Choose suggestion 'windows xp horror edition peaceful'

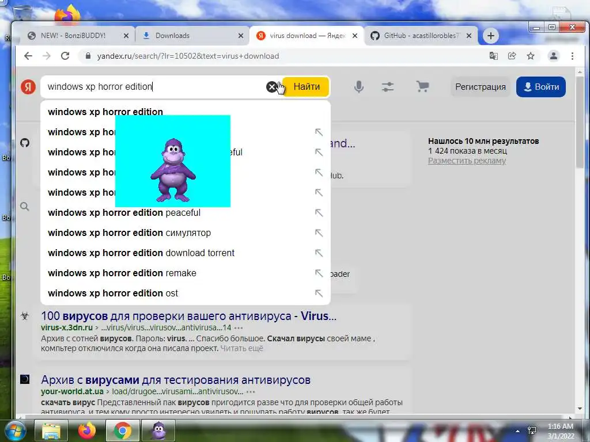coord(185,213)
